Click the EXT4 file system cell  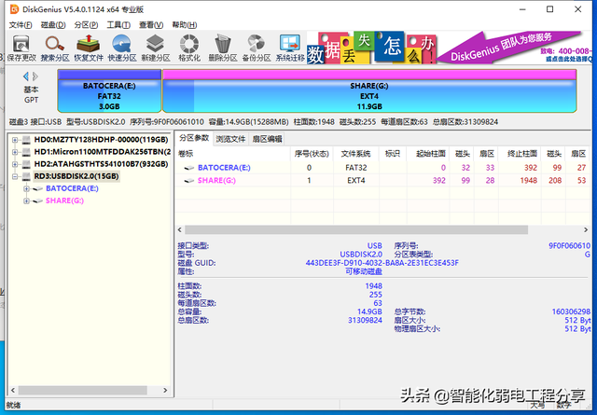(x=356, y=181)
